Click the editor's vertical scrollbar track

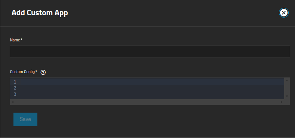(287, 88)
